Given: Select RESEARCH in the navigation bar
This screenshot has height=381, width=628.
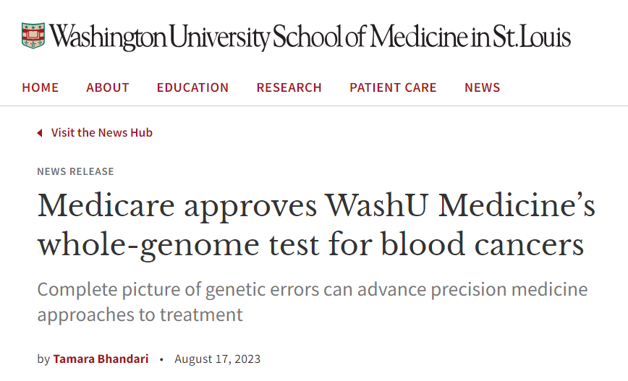Looking at the screenshot, I should (x=289, y=87).
